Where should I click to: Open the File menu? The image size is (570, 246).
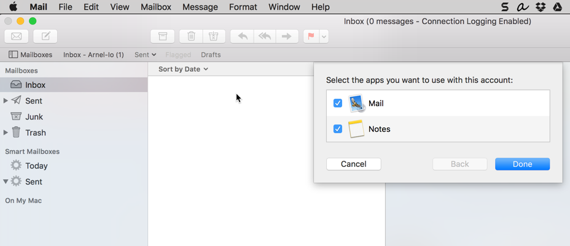click(x=65, y=7)
